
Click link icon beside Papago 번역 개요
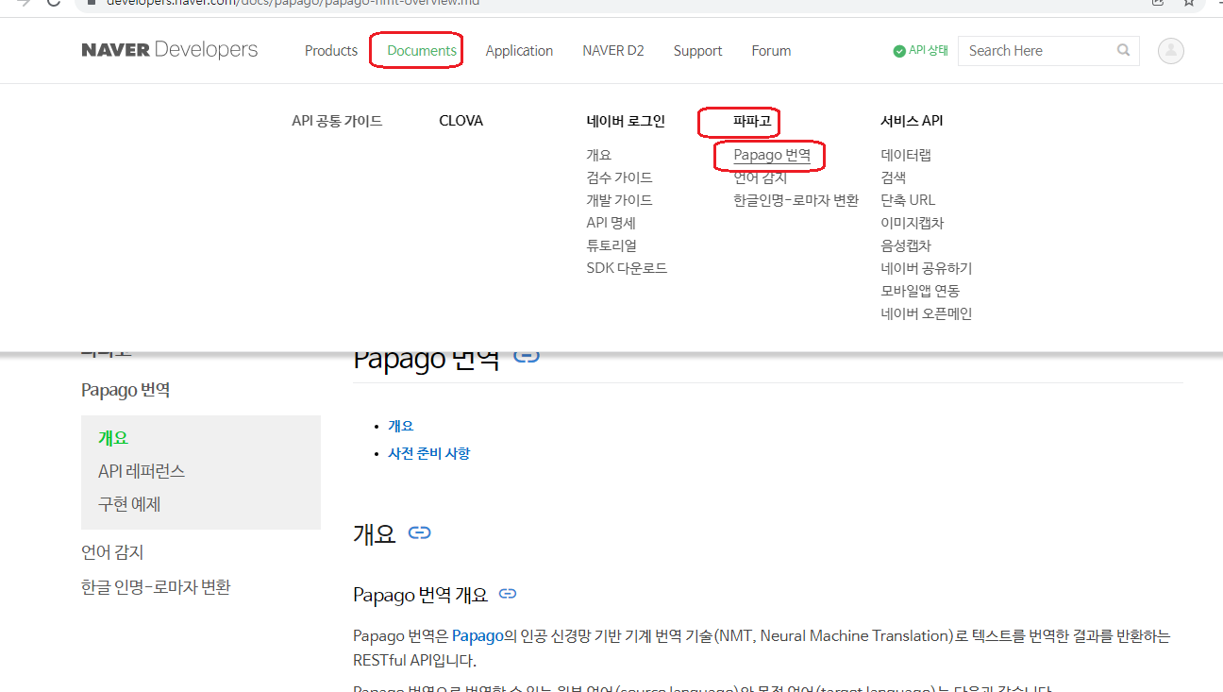(x=508, y=594)
